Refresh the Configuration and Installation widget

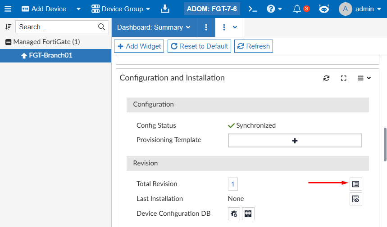[326, 78]
